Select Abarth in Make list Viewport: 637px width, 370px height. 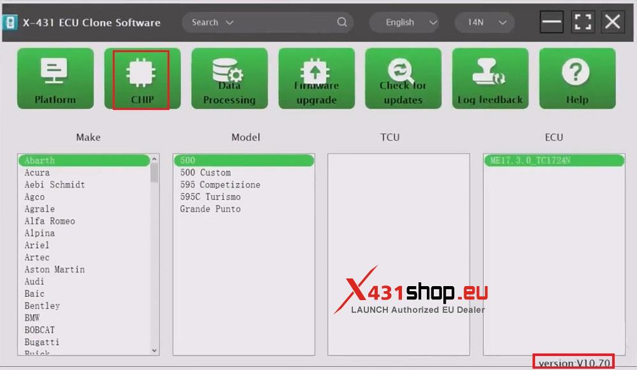84,160
